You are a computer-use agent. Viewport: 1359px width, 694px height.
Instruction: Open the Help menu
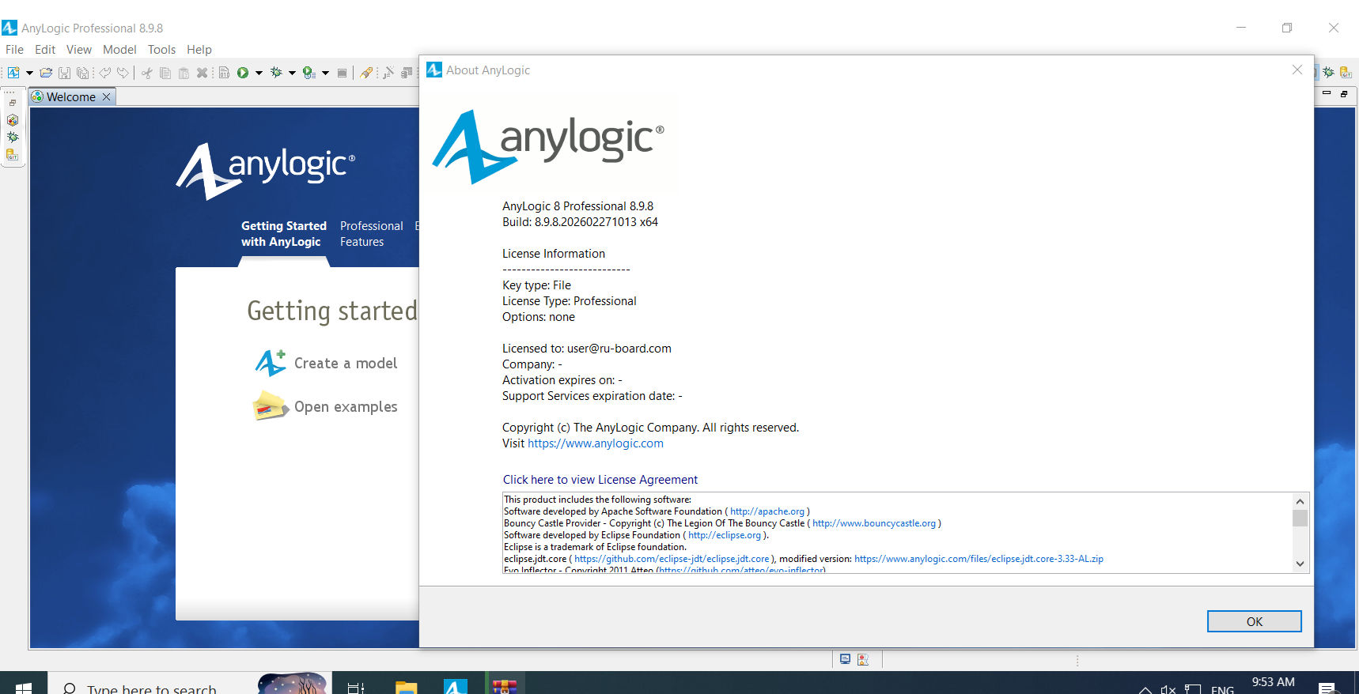click(x=199, y=49)
